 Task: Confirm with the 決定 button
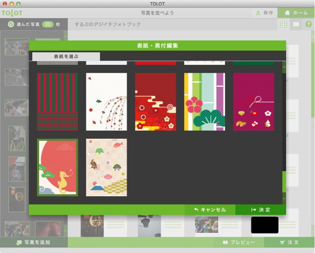(261, 209)
